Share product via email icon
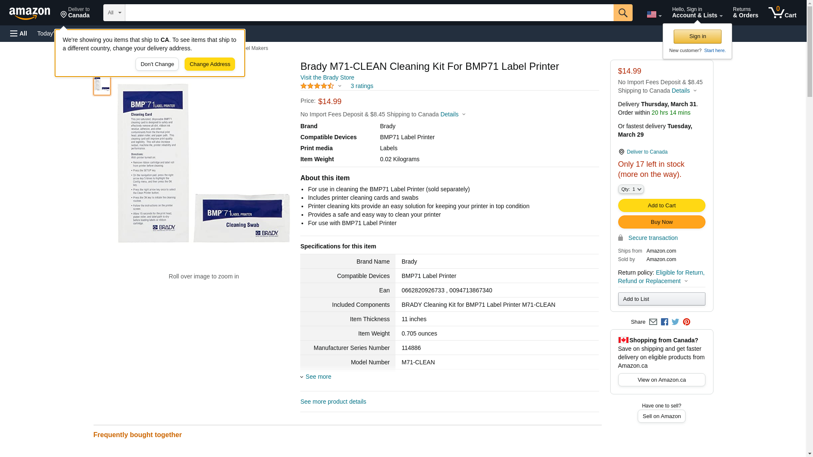This screenshot has width=813, height=457. tap(653, 322)
